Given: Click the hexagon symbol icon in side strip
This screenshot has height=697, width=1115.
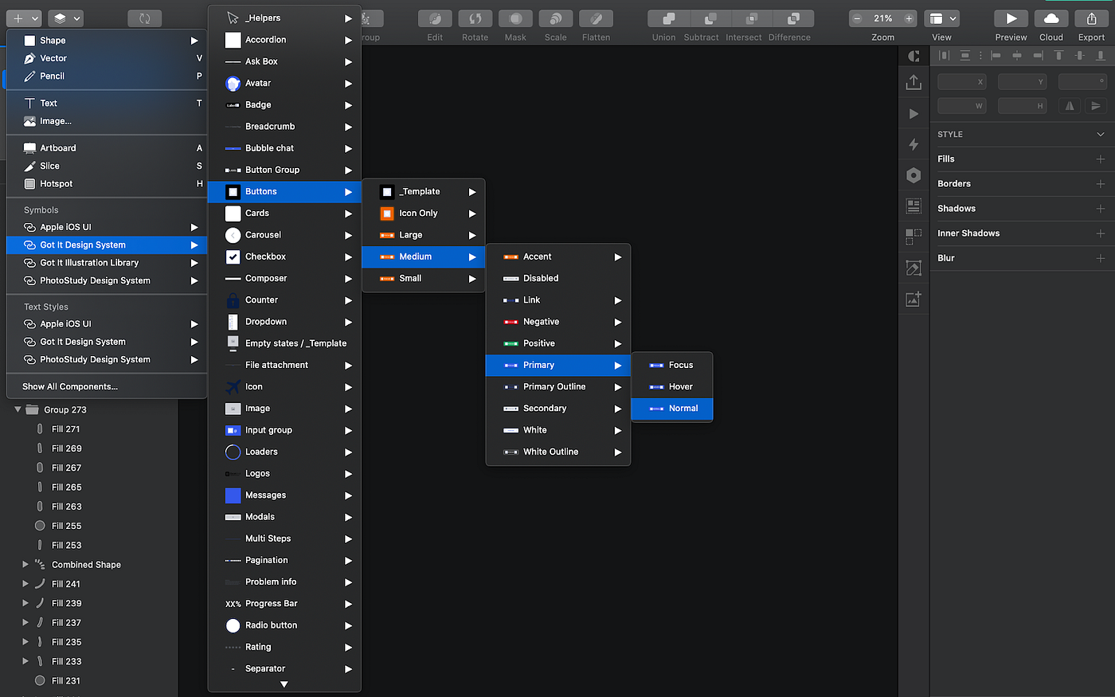Looking at the screenshot, I should [x=914, y=175].
